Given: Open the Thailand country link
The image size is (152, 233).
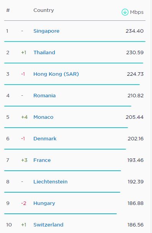Looking at the screenshot, I should pyautogui.click(x=44, y=52).
